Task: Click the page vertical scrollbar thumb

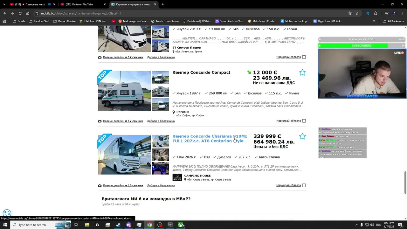Action: [405, 182]
